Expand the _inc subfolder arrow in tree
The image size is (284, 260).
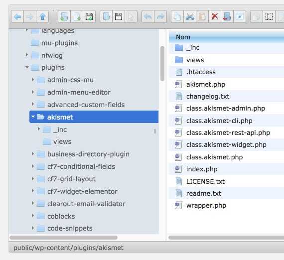[x=39, y=129]
